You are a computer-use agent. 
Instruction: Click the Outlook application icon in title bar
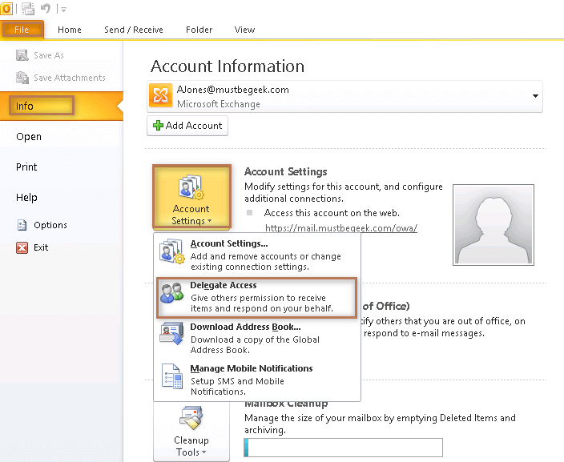6,9
